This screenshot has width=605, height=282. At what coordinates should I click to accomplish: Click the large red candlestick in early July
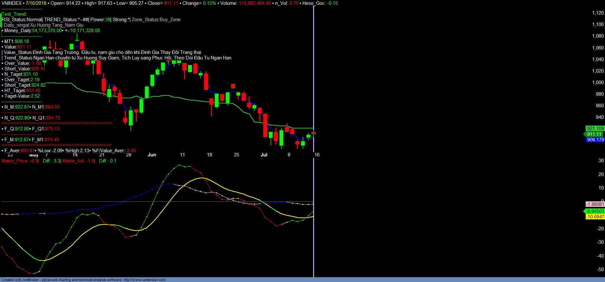coord(265,125)
